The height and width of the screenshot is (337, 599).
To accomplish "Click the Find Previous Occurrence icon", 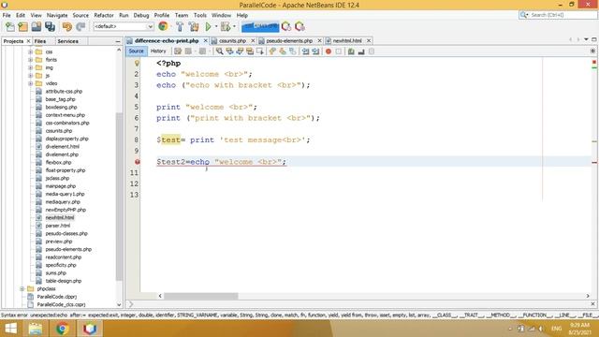I will click(229, 51).
